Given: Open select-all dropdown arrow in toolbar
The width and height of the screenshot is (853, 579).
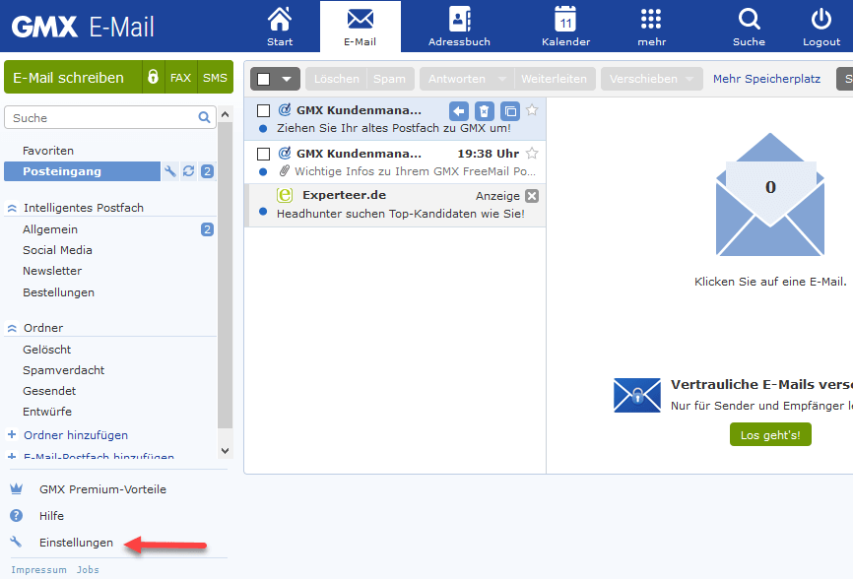Looking at the screenshot, I should coord(287,79).
